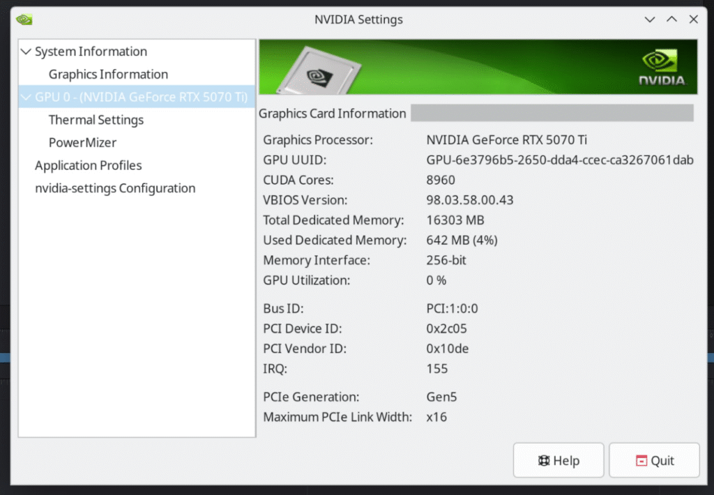Click the 'GPU UUID:' label
Screen dimensions: 714x495
pyautogui.click(x=295, y=160)
